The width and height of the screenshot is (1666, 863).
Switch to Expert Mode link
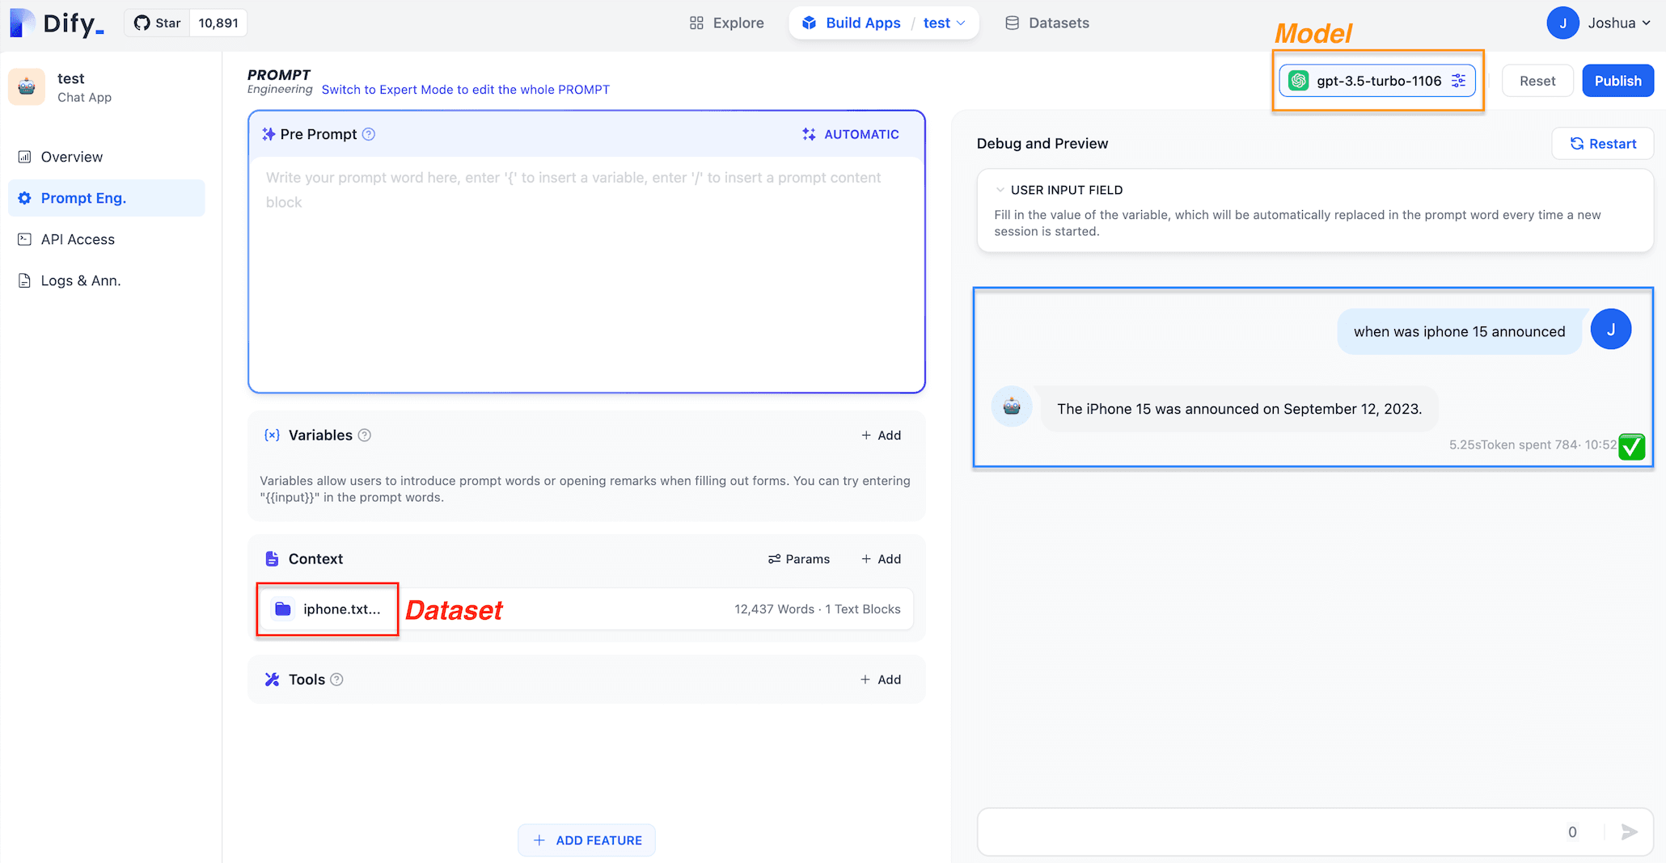(465, 90)
